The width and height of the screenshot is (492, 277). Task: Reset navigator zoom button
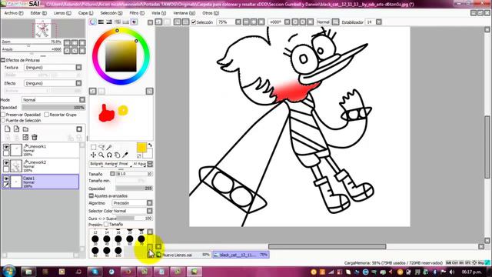click(x=82, y=43)
